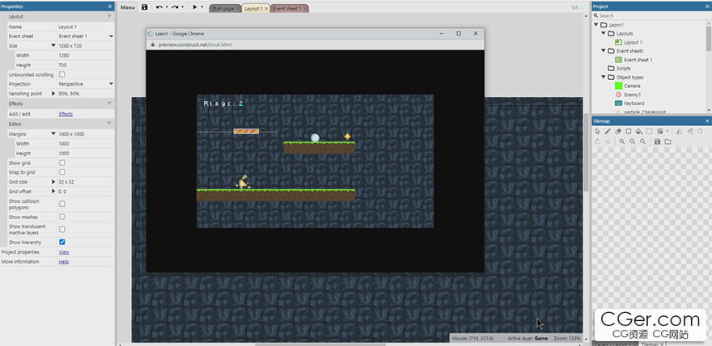The width and height of the screenshot is (712, 346).
Task: Open the Projection dropdown
Action: [86, 84]
